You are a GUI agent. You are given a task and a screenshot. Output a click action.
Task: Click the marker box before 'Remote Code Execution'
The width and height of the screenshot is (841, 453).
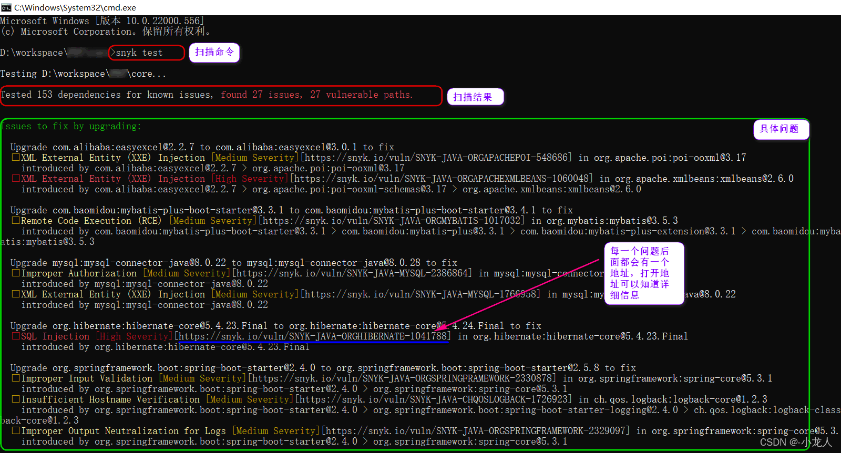tap(16, 220)
